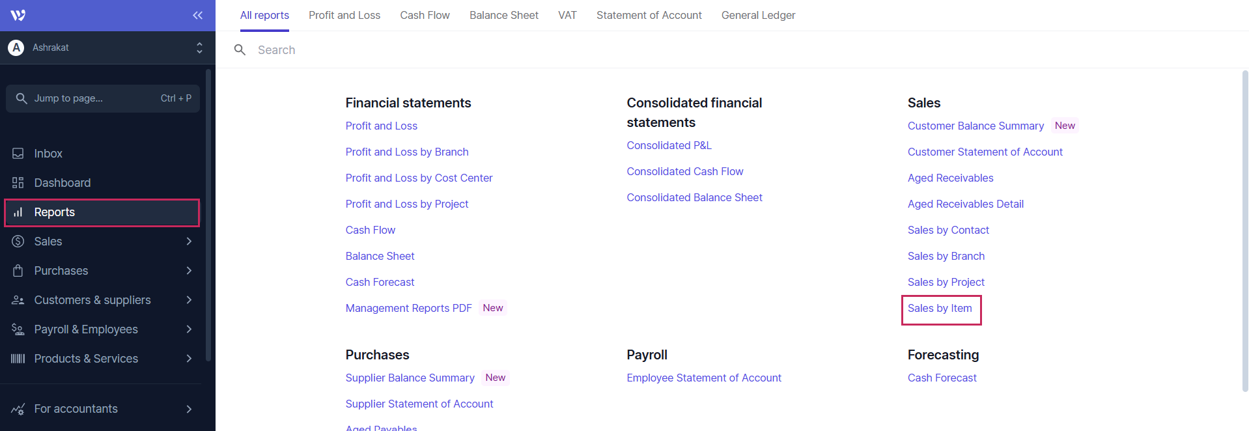1249x431 pixels.
Task: Open the Consolidated Cash Flow report
Action: click(x=684, y=172)
